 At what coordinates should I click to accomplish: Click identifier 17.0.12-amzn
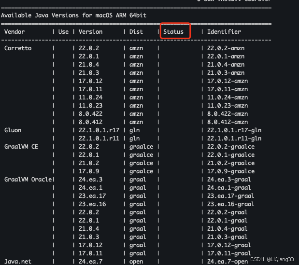point(228,81)
